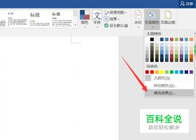Viewport: 196px width, 140px height.
Task: Pick light blue standard color swatch
Action: tap(176, 72)
